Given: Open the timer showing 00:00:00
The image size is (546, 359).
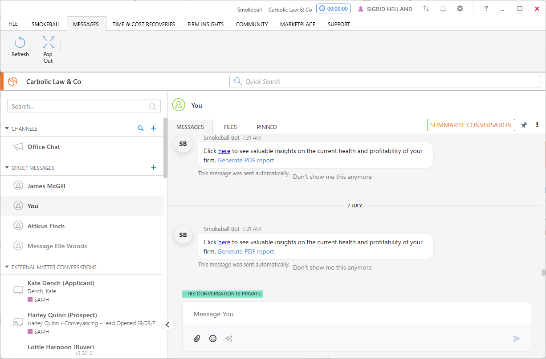Looking at the screenshot, I should (x=334, y=9).
